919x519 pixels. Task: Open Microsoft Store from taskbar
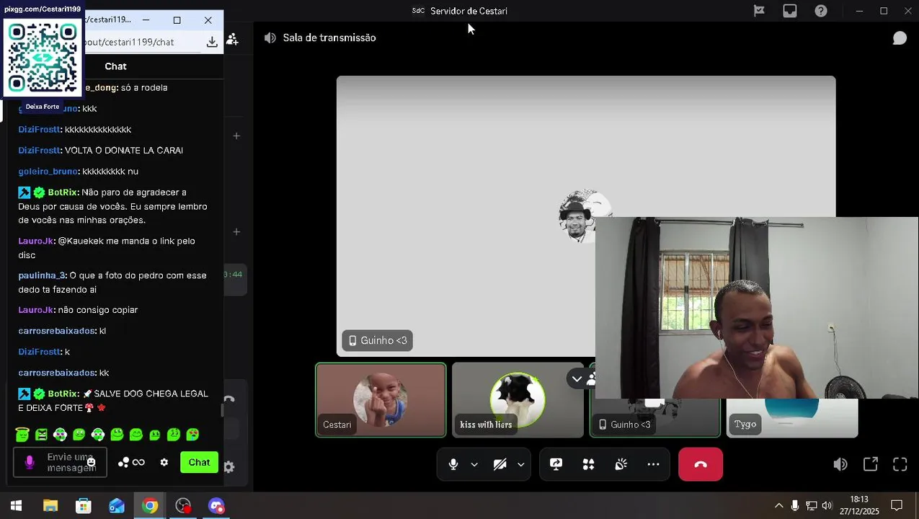point(83,506)
